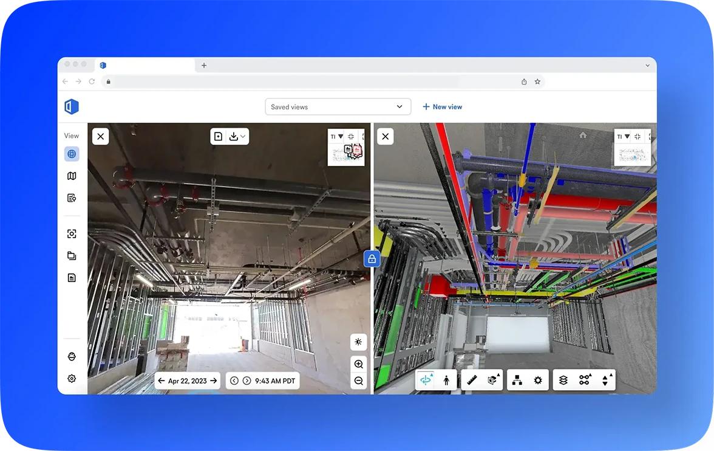Open a new browser tab
714x451 pixels.
tap(203, 65)
